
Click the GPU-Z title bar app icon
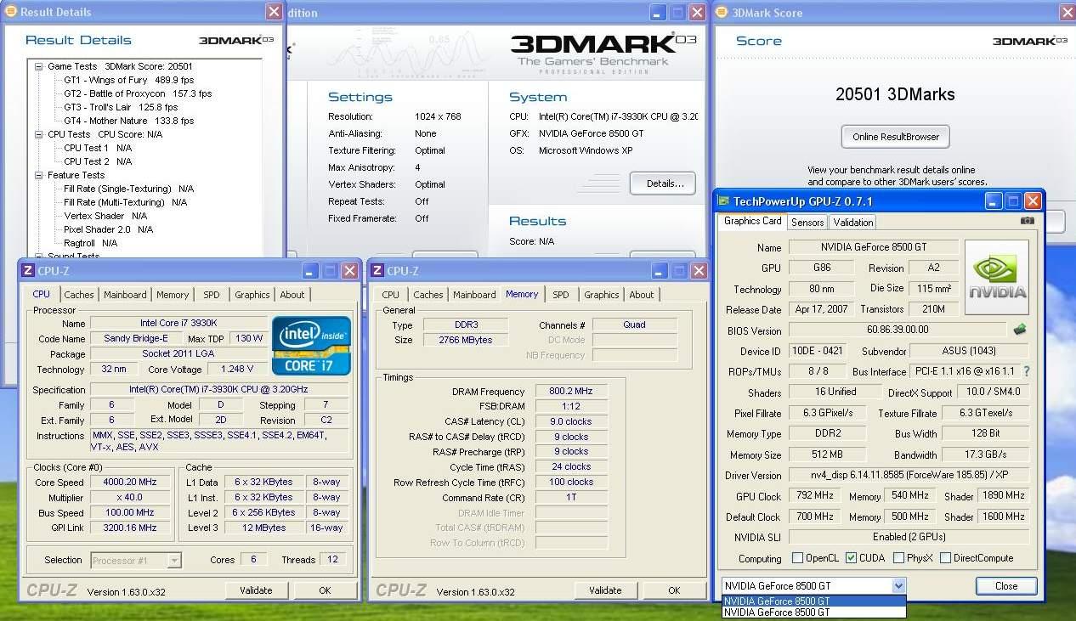tap(724, 201)
